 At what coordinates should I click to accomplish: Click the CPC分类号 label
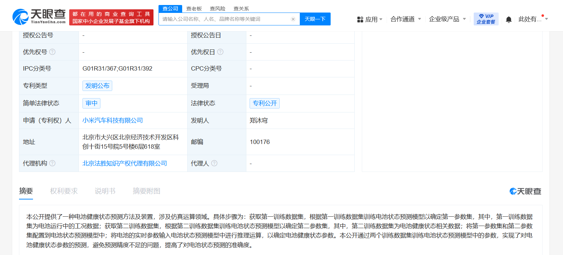click(206, 69)
